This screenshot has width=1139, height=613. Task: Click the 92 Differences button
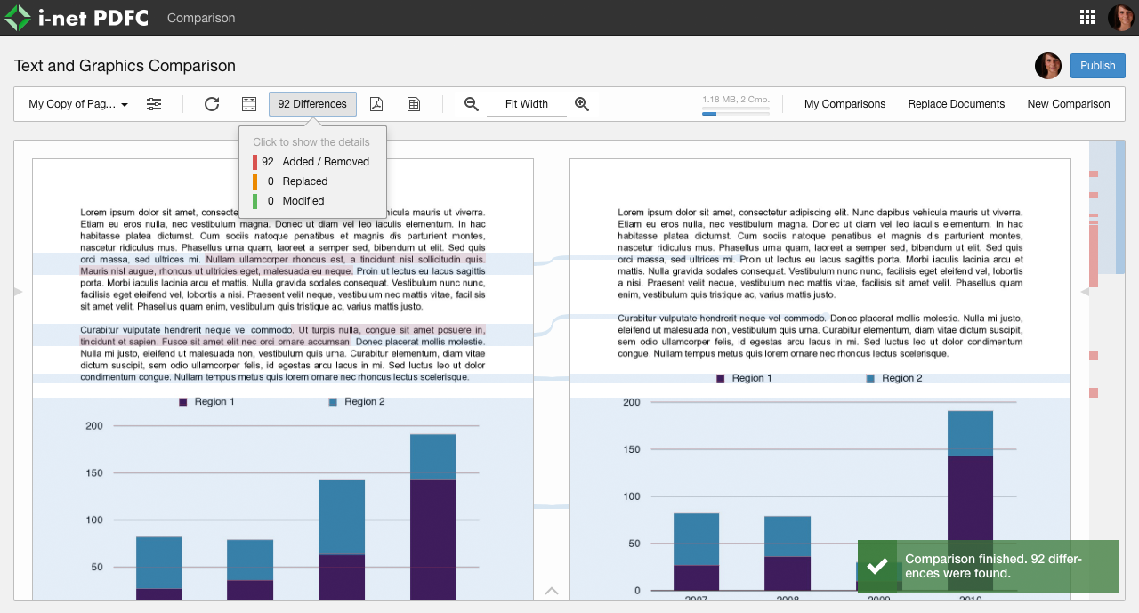312,104
